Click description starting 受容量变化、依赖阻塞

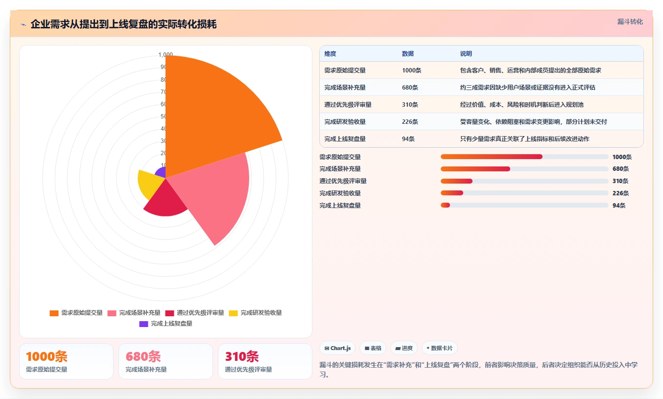[x=533, y=122]
